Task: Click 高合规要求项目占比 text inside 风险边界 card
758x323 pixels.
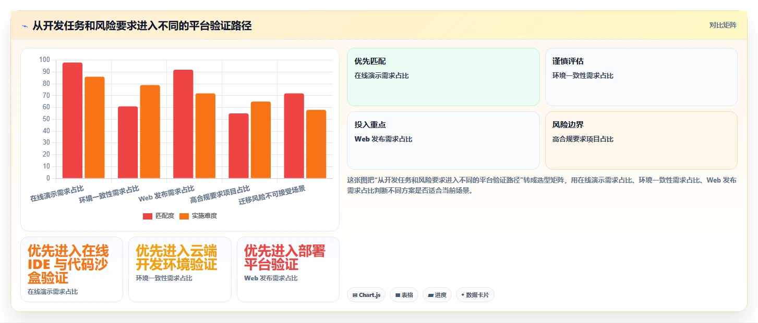Action: (583, 139)
